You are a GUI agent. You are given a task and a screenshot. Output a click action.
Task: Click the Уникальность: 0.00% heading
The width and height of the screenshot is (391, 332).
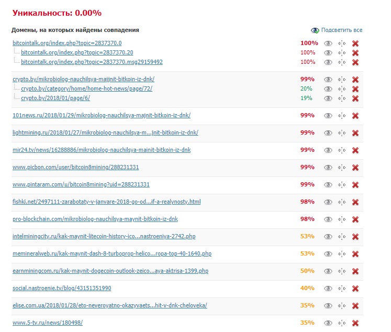pyautogui.click(x=57, y=13)
